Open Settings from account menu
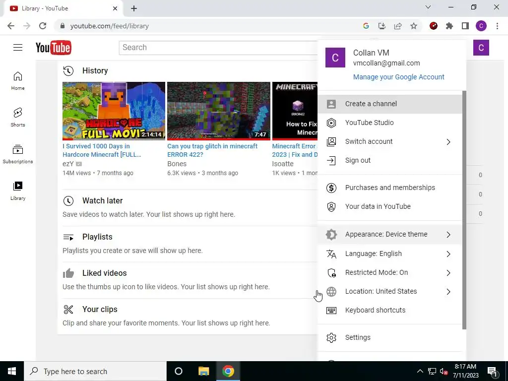The height and width of the screenshot is (381, 508). [390, 337]
